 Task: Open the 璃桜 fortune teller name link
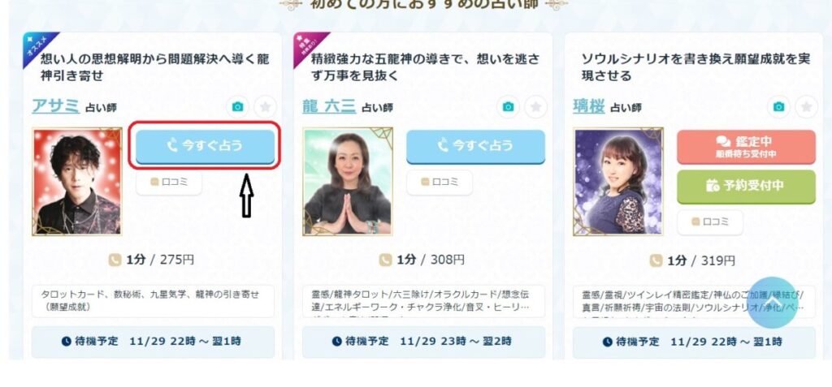point(589,106)
